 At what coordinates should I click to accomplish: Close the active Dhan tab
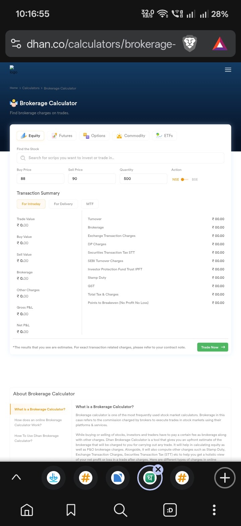(x=158, y=469)
